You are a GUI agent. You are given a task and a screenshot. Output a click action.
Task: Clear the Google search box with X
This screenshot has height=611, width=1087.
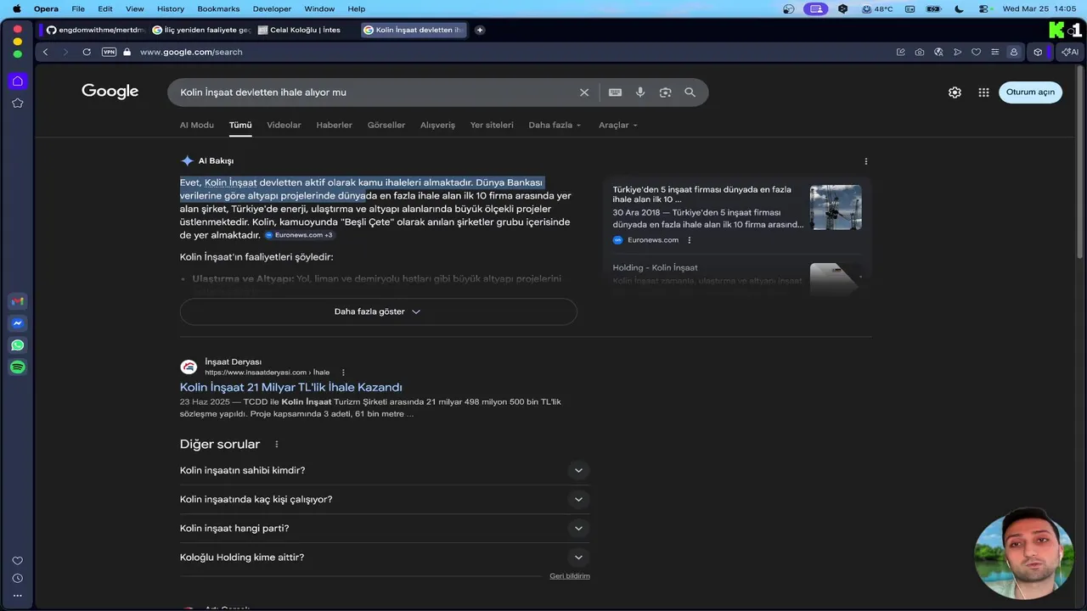pos(584,92)
